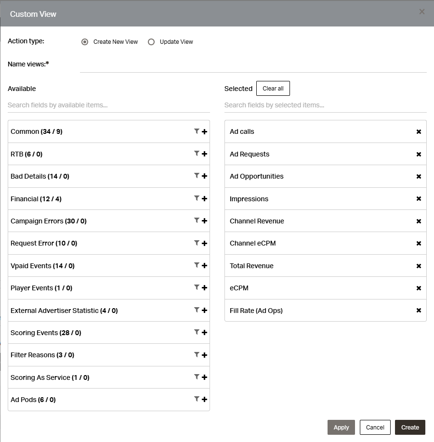Filter the Scoring Events group
The height and width of the screenshot is (442, 434).
tap(197, 332)
